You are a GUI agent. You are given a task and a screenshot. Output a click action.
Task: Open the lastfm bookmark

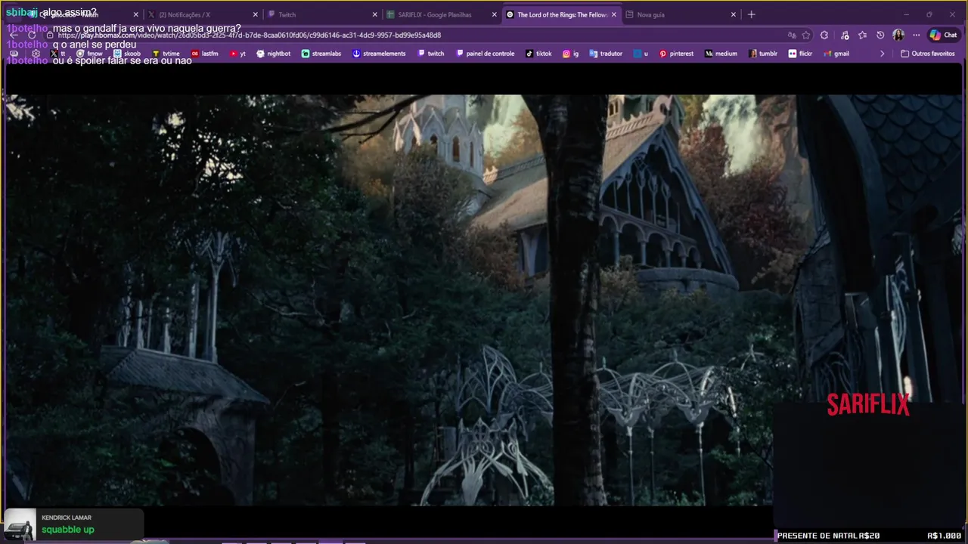pyautogui.click(x=205, y=54)
